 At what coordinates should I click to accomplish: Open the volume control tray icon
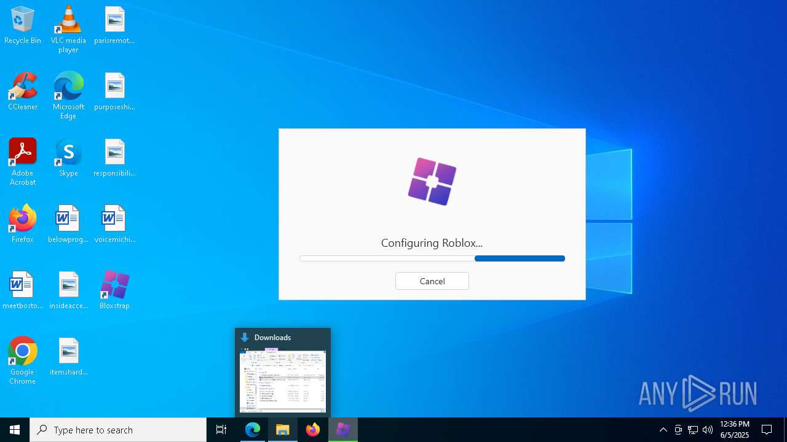point(708,430)
